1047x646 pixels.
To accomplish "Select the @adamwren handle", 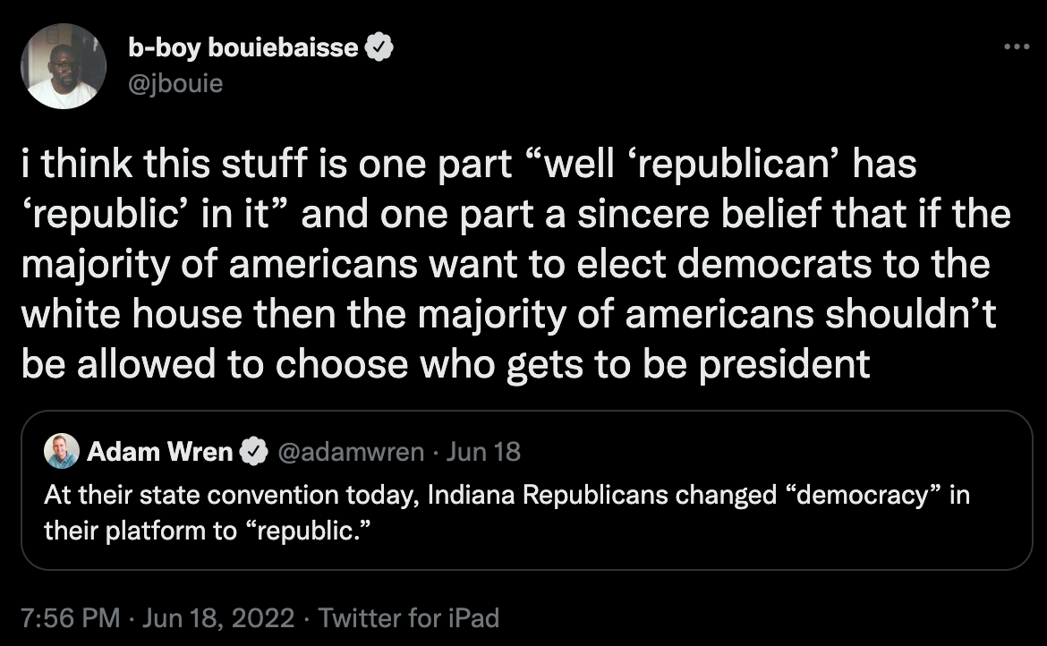I will point(351,452).
